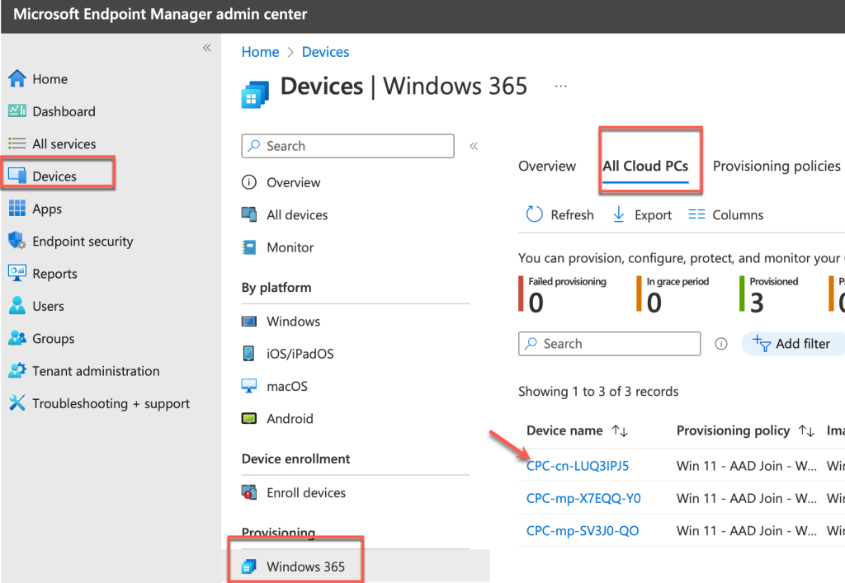
Task: Filter by the Failed provisioning count tile
Action: (563, 294)
